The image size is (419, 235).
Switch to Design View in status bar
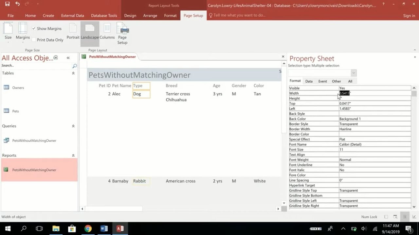pos(414,217)
